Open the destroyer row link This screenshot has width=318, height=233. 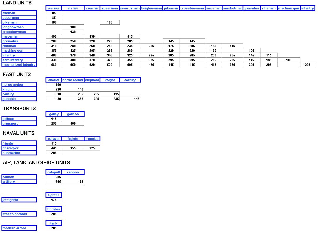(11, 148)
